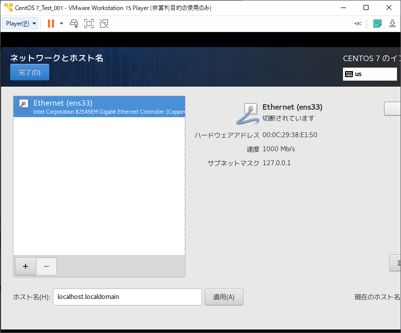Click the hardware address 00:0C:29:38:E1:50
The width and height of the screenshot is (401, 333).
coord(290,135)
